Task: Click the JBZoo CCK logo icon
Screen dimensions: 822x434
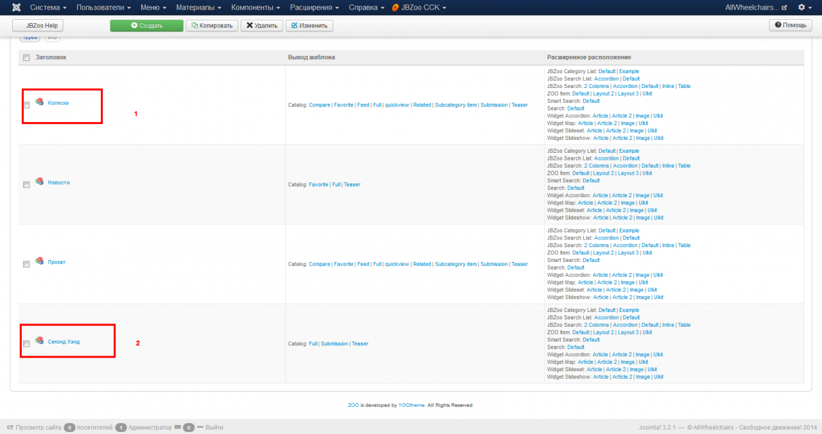Action: pos(396,8)
